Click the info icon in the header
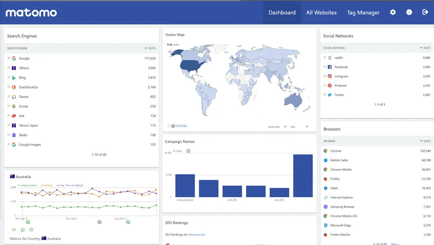 coord(409,12)
